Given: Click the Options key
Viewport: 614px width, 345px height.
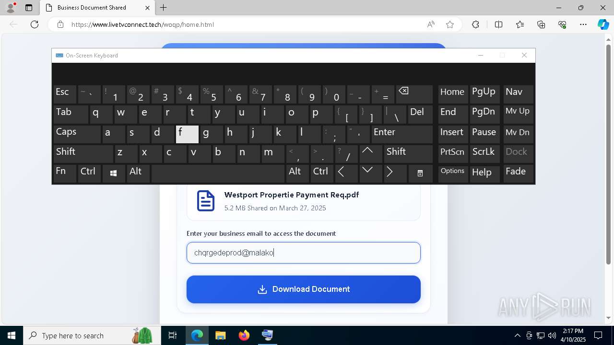Looking at the screenshot, I should [453, 173].
